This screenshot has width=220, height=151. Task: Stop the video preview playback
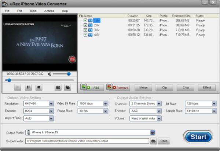[39, 87]
